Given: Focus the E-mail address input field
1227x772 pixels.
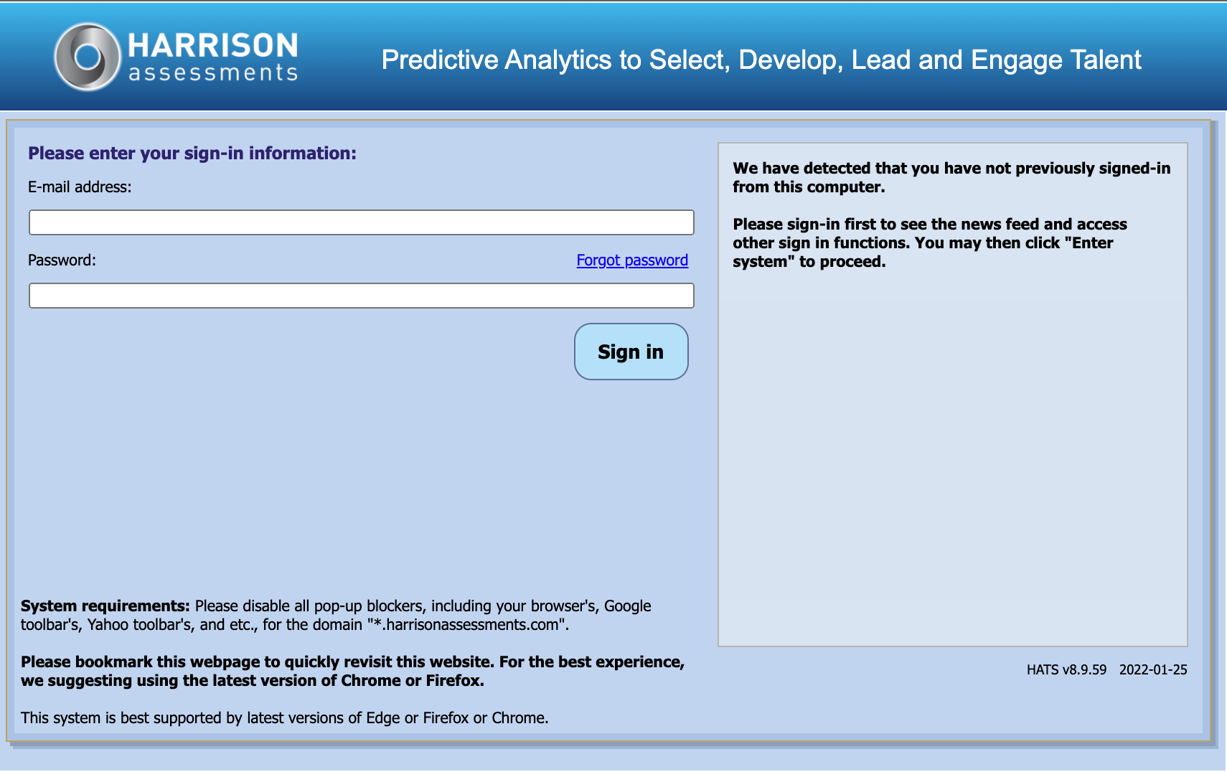Looking at the screenshot, I should (361, 222).
